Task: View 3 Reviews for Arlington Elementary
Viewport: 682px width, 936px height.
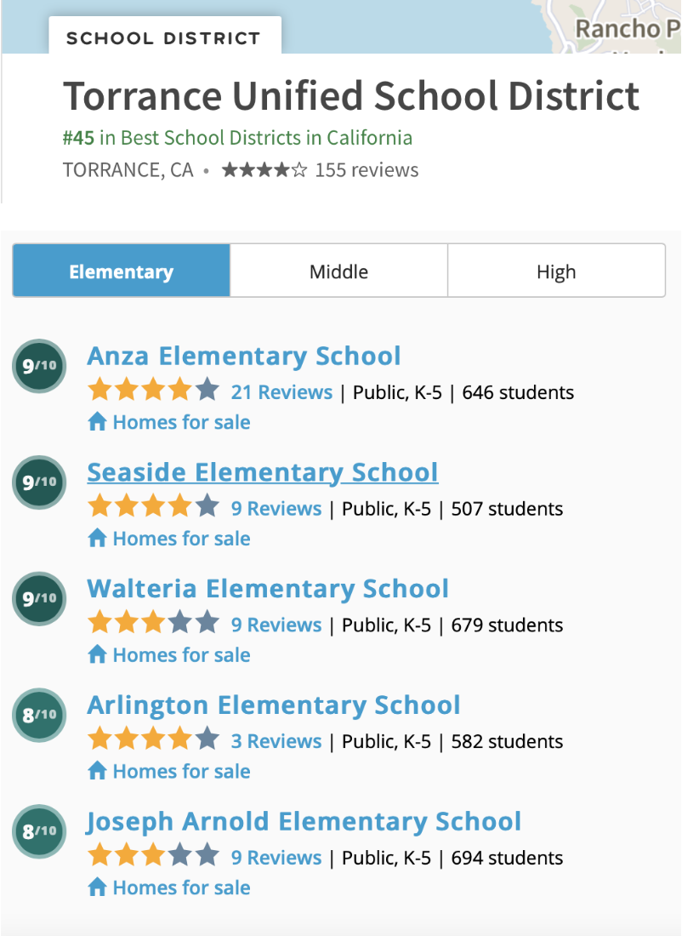Action: click(276, 741)
